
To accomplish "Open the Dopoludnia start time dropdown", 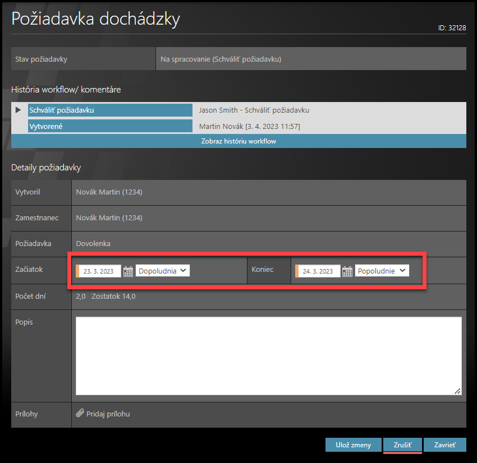I will tap(163, 271).
